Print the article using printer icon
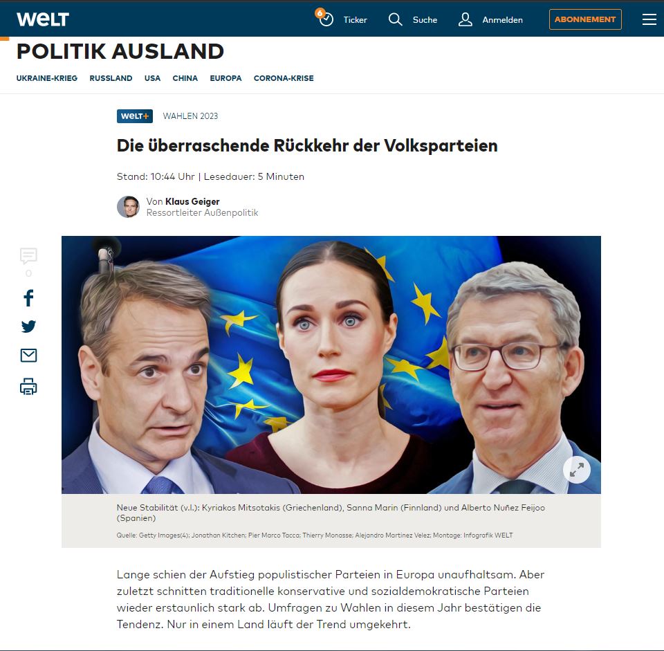 pos(28,386)
